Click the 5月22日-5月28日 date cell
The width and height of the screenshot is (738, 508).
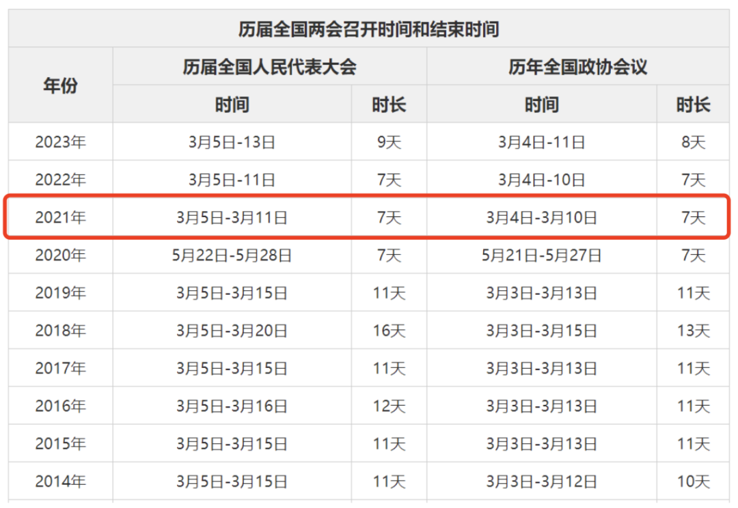232,255
